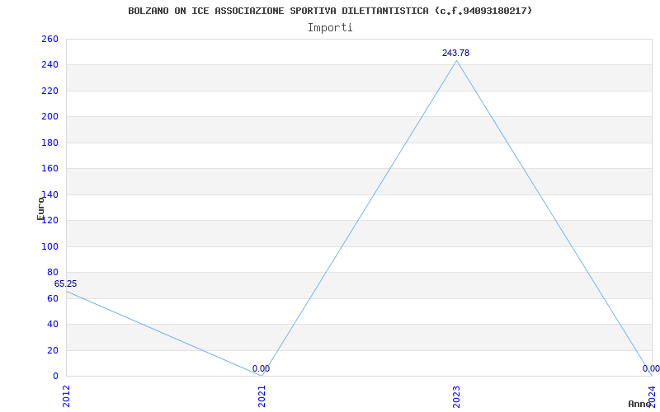Click the 240 y-axis tick label
Screen dimensions: 660x412
pyautogui.click(x=49, y=65)
